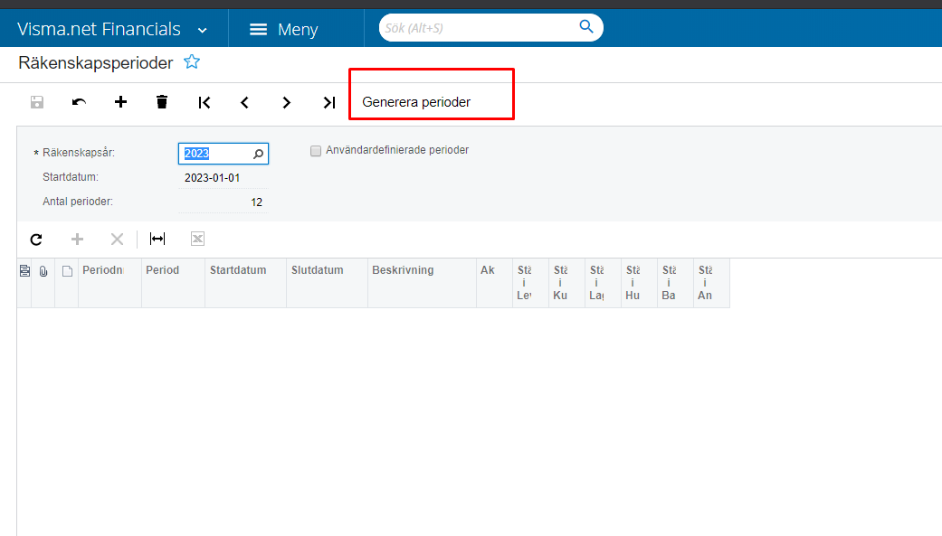
Task: Click the Slutdatum column header
Action: (317, 270)
